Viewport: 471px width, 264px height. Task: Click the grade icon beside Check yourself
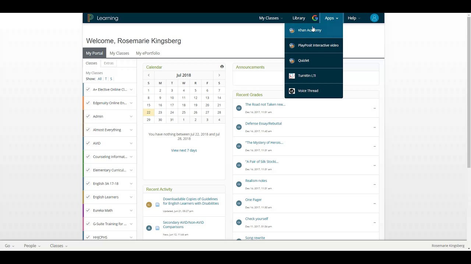239,222
